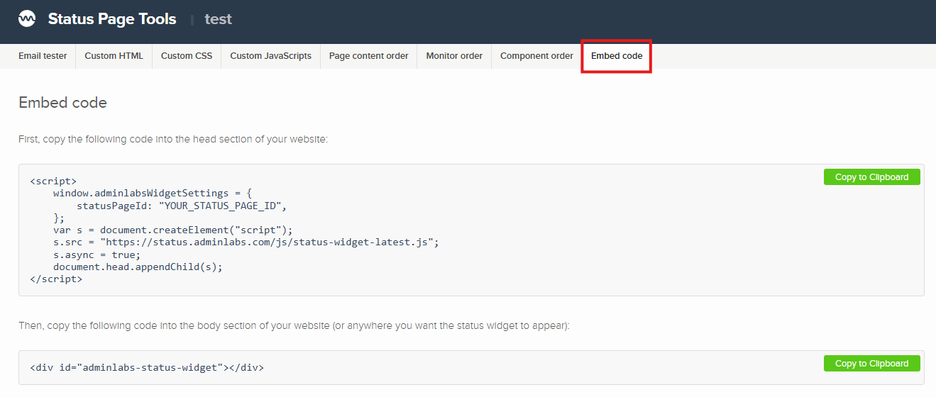The height and width of the screenshot is (397, 936).
Task: Select the Page content order tab
Action: (x=368, y=56)
